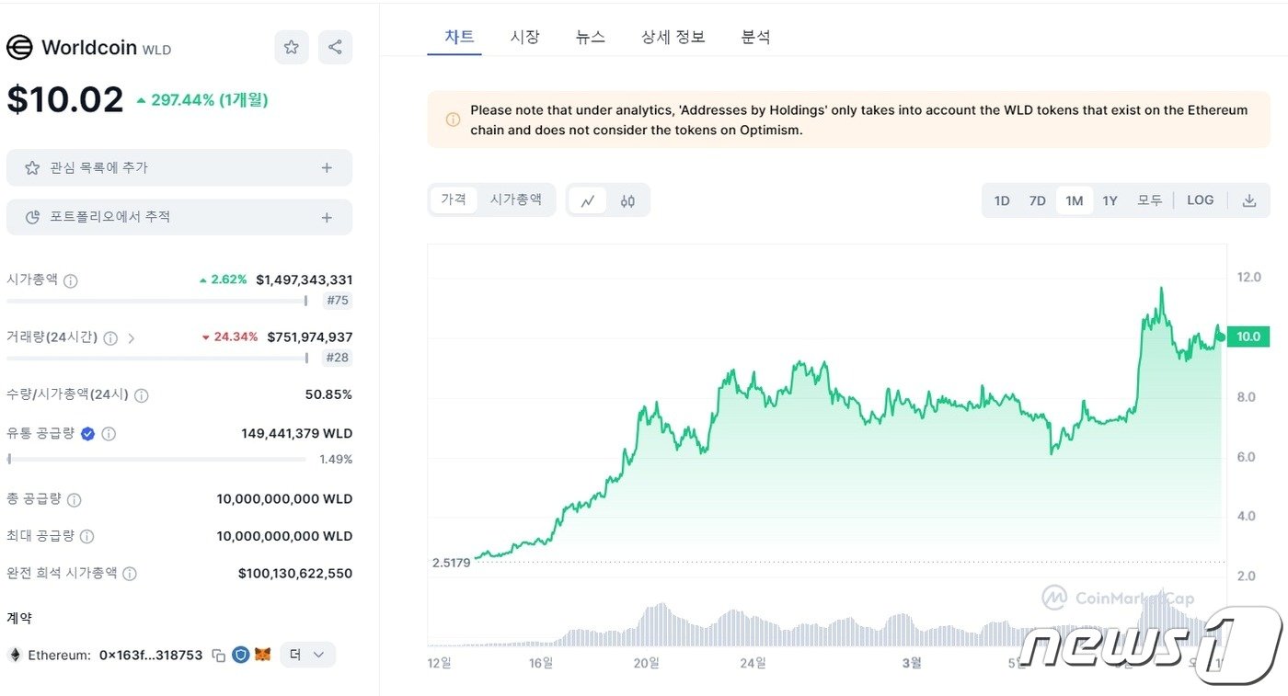Click the Worldcoin logo icon
Screen dimensions: 1288x696
point(19,48)
